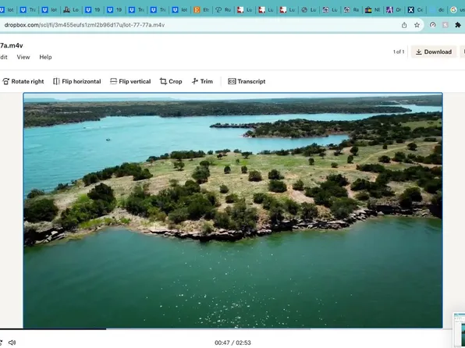Click the dropbox.com address bar URL
The height and width of the screenshot is (348, 465).
pyautogui.click(x=84, y=25)
